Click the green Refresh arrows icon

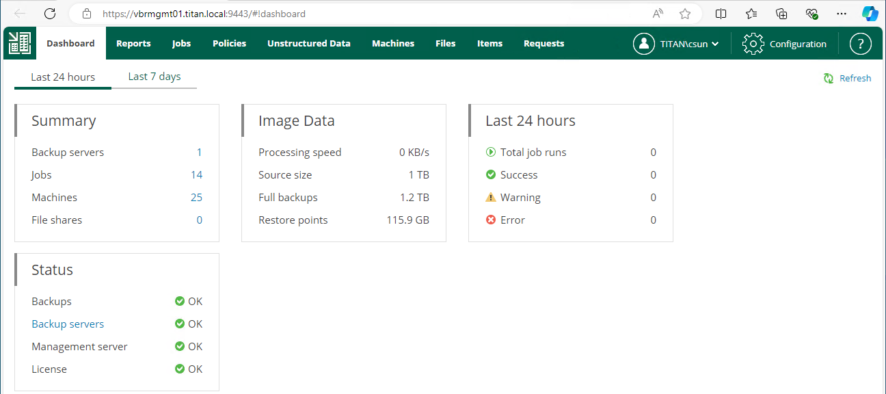(x=829, y=79)
